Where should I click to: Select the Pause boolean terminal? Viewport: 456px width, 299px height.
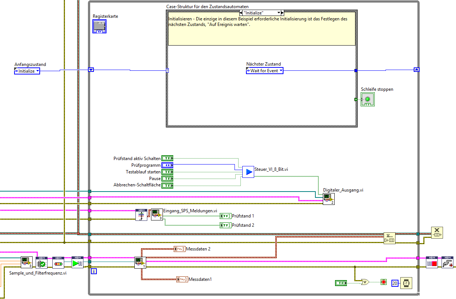point(167,179)
